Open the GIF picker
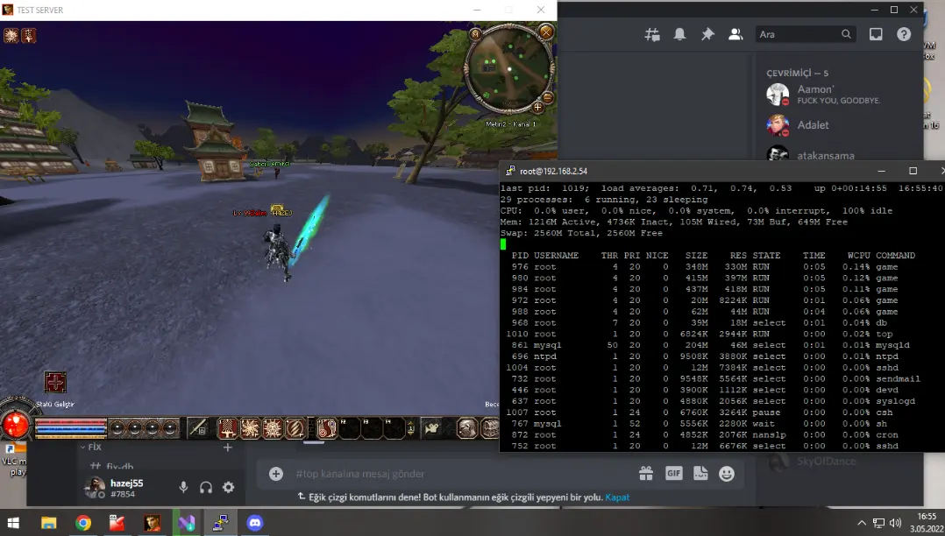 (x=674, y=473)
